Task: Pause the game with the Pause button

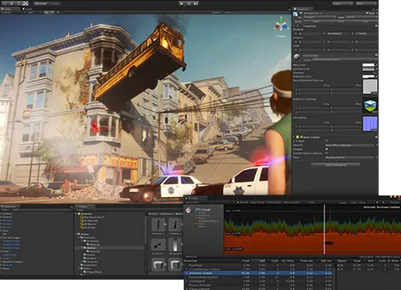Action: pyautogui.click(x=188, y=3)
